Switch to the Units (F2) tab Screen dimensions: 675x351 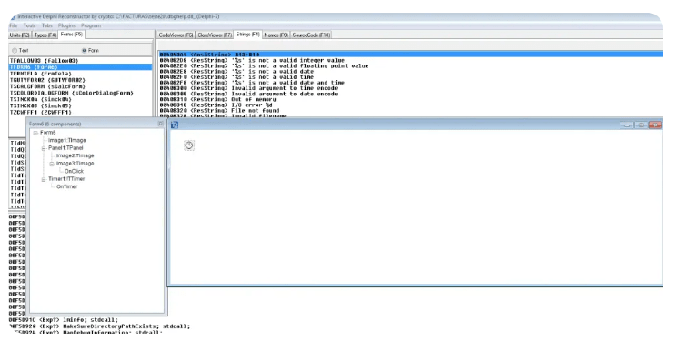coord(19,35)
